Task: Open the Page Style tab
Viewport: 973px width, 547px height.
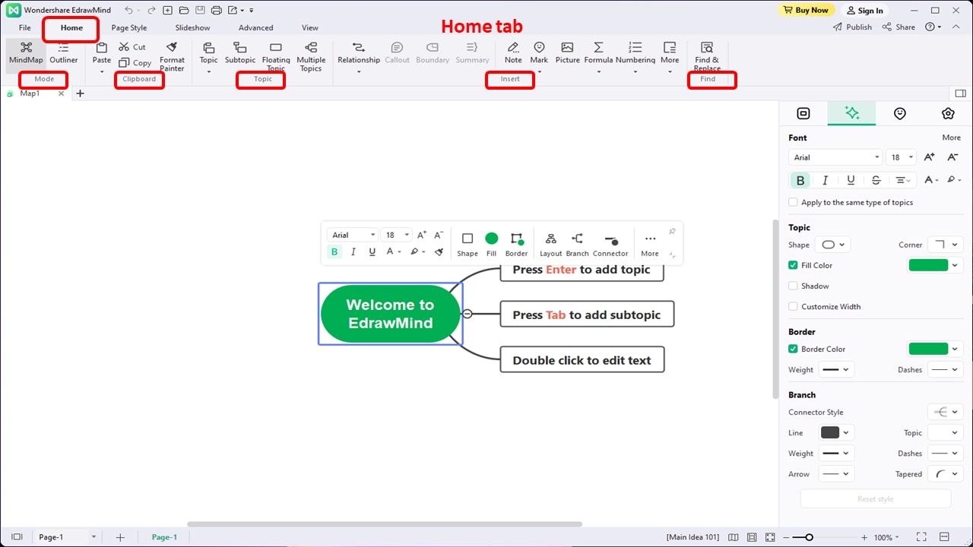Action: (129, 27)
